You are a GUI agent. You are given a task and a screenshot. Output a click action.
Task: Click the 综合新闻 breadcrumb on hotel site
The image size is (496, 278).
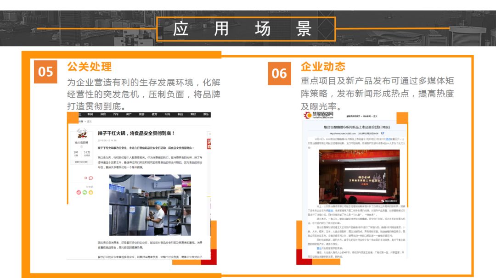coord(366,116)
